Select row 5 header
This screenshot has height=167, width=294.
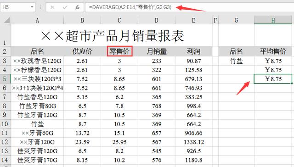pos(5,79)
